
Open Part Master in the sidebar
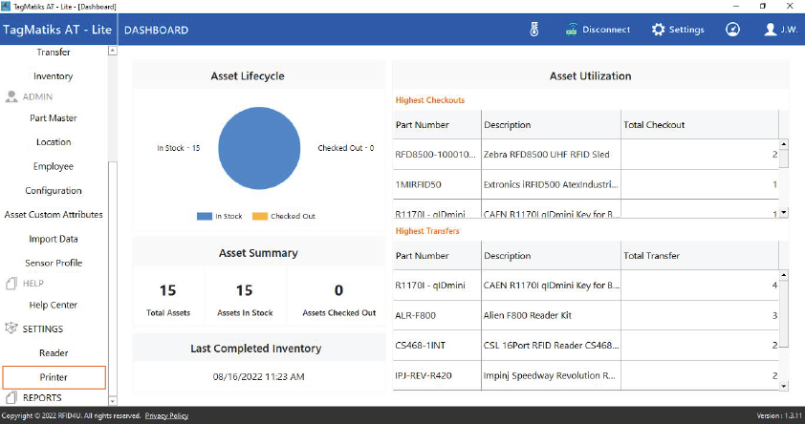tap(54, 118)
